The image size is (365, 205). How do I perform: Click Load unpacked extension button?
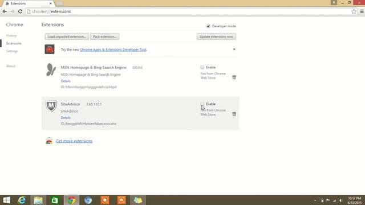pos(67,36)
